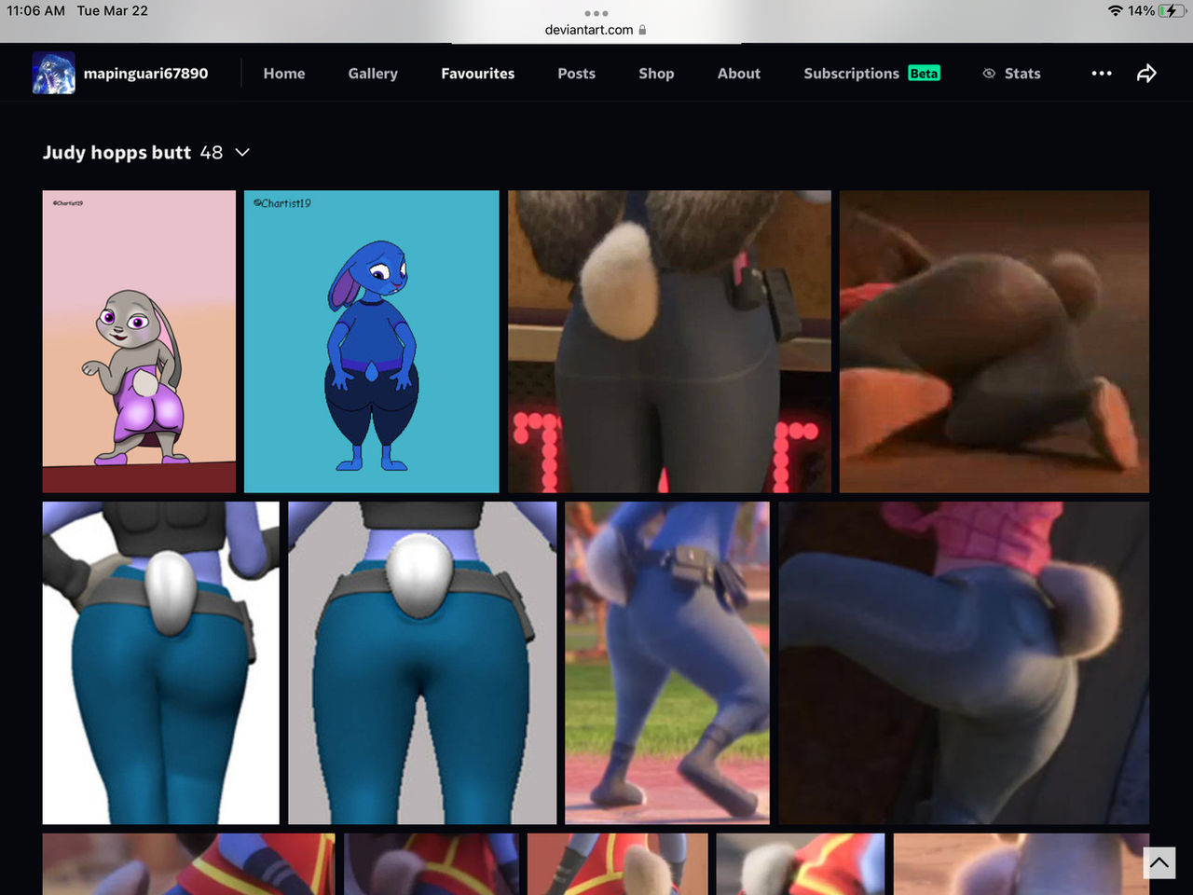Screen dimensions: 1193x895
Task: Tap the 11:06 AM clock
Action: pos(36,10)
